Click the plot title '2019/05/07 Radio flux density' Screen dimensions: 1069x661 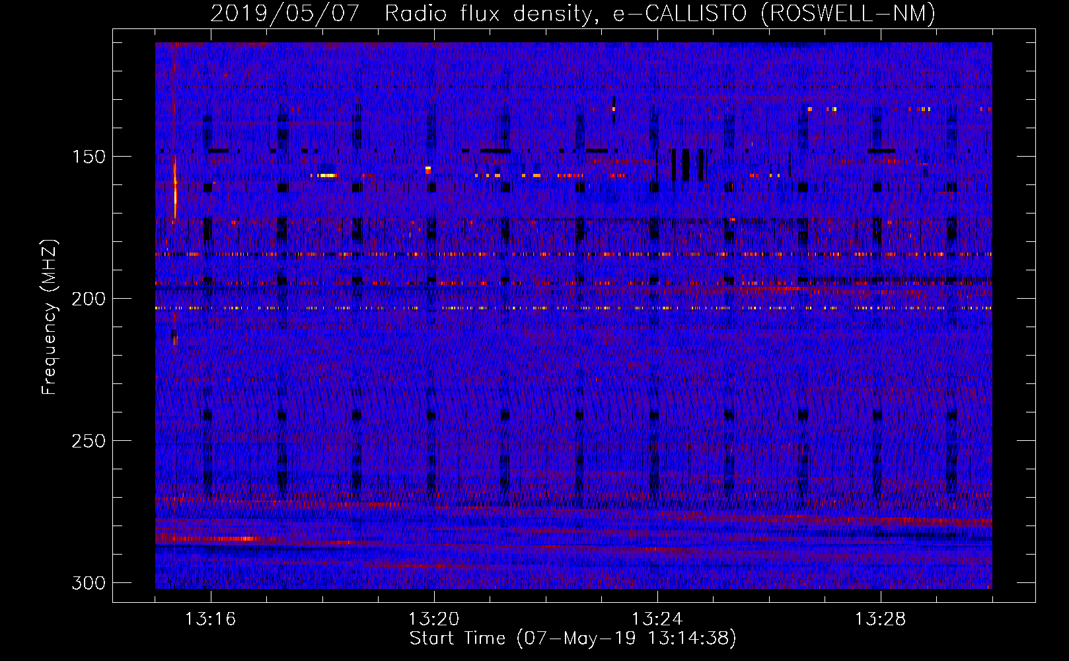[x=402, y=14]
